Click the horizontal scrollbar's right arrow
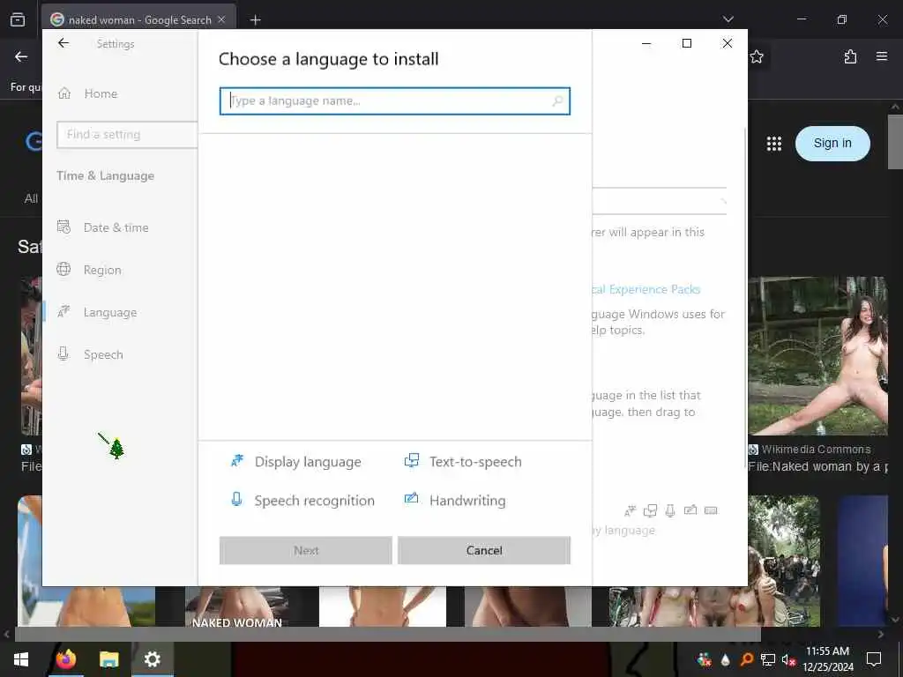Image resolution: width=903 pixels, height=677 pixels. pos(881,635)
